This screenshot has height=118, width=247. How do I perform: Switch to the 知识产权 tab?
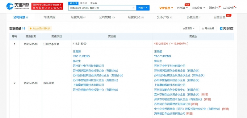pyautogui.click(x=165, y=18)
